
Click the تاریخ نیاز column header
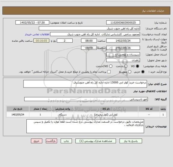[x=18, y=109]
